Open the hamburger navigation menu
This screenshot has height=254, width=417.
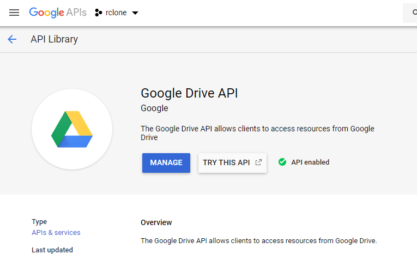[14, 13]
